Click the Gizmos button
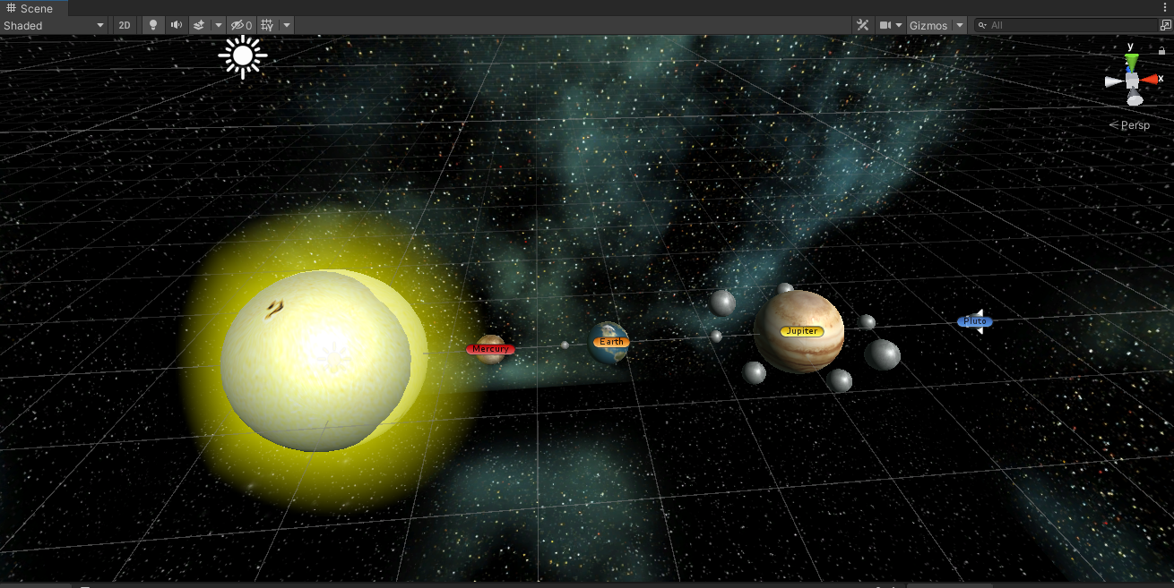The width and height of the screenshot is (1174, 588). [930, 25]
